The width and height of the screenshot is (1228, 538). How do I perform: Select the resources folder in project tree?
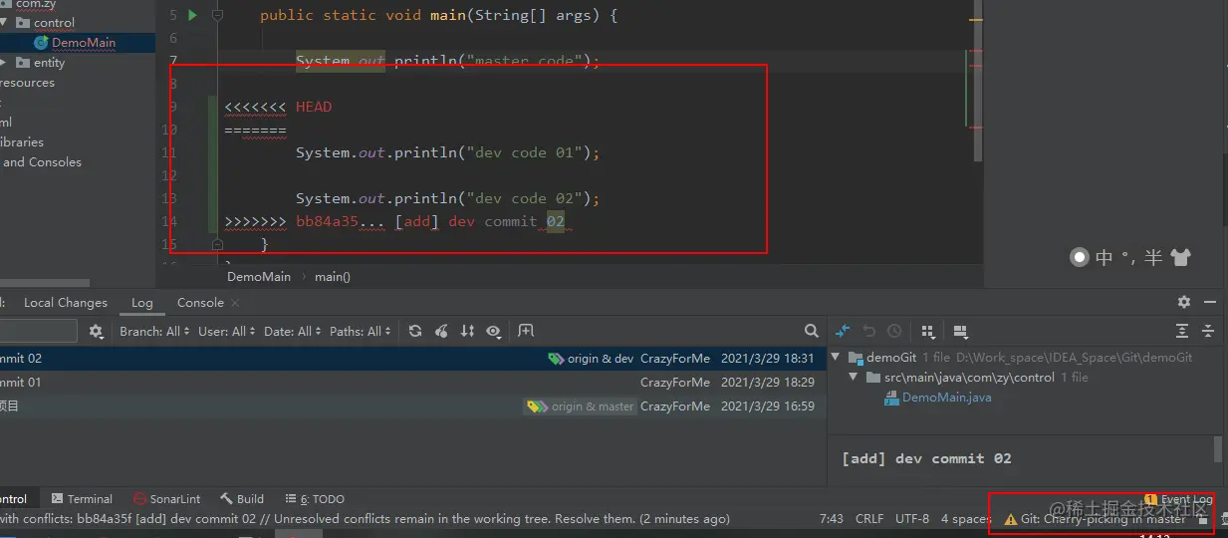click(28, 82)
